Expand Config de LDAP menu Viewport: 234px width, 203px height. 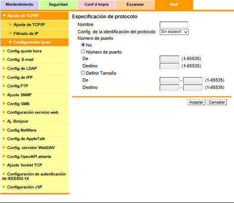34,69
